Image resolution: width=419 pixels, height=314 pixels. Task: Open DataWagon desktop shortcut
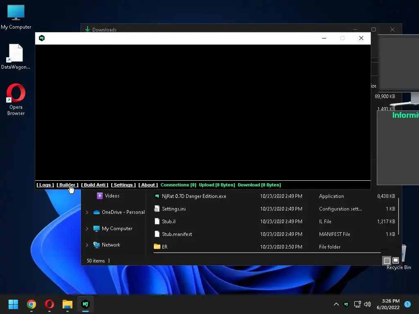[16, 56]
